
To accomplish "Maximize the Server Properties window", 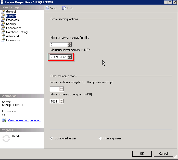I will click(170, 2).
